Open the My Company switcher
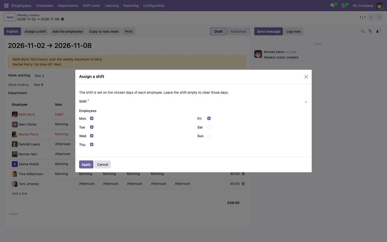The height and width of the screenshot is (242, 387). click(362, 5)
